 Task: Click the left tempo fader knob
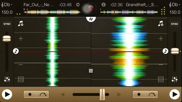(7, 39)
